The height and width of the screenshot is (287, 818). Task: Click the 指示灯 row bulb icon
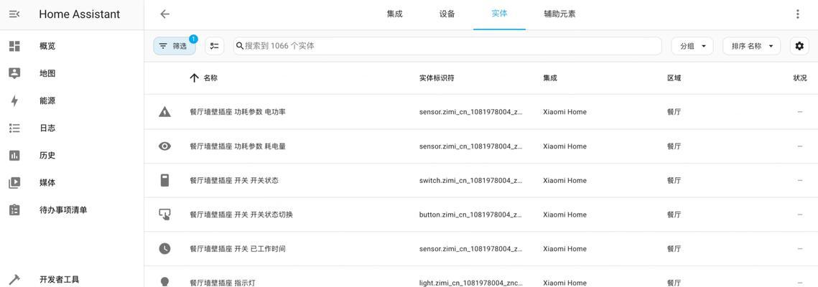pos(165,282)
